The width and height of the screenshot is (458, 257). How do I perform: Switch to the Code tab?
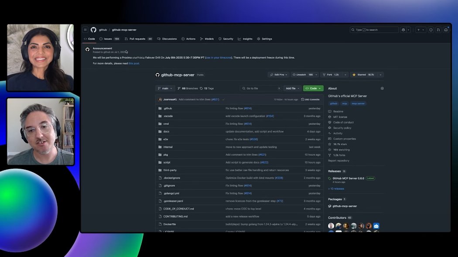coord(89,39)
